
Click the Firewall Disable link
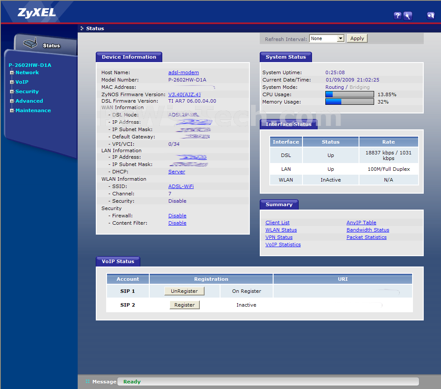click(177, 216)
